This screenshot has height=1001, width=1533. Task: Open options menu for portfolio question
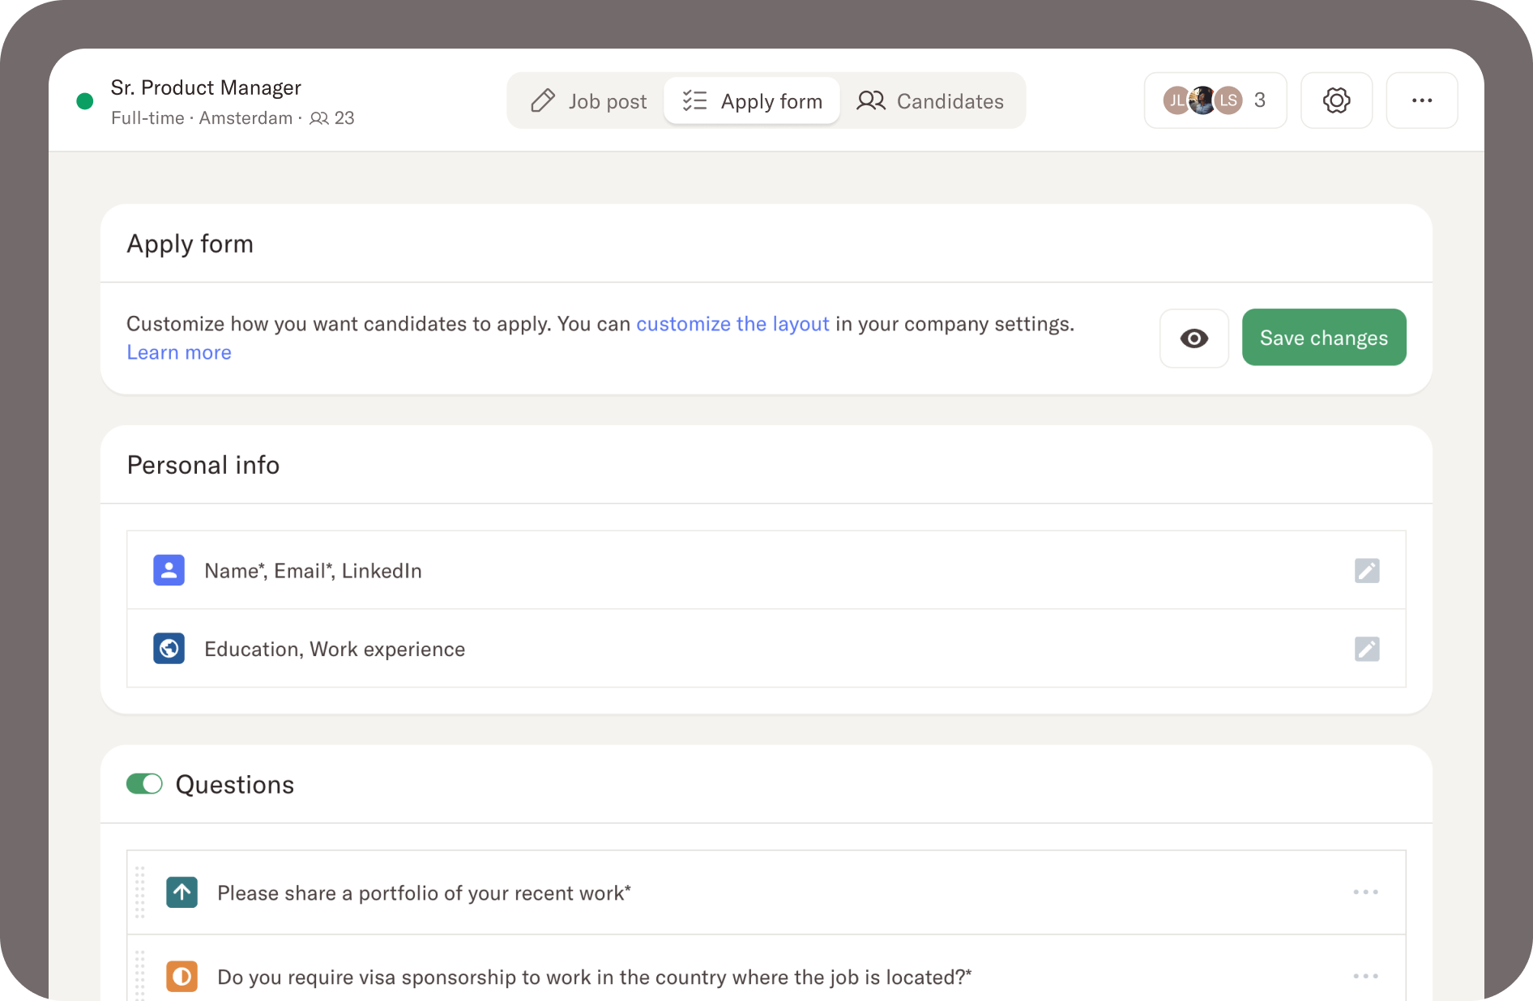coord(1365,892)
